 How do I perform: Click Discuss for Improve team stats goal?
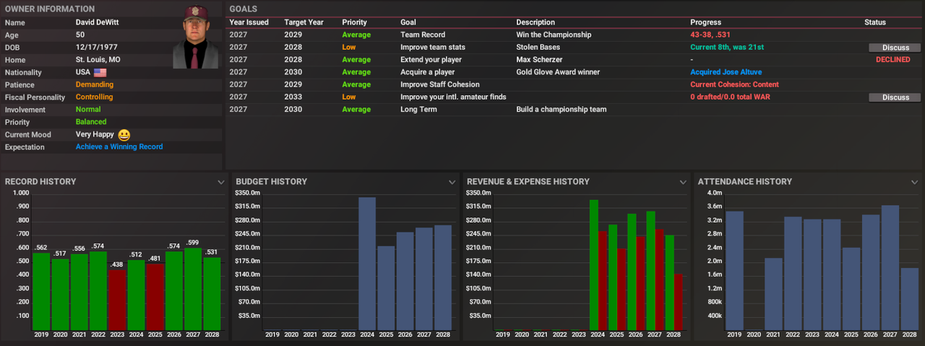895,48
